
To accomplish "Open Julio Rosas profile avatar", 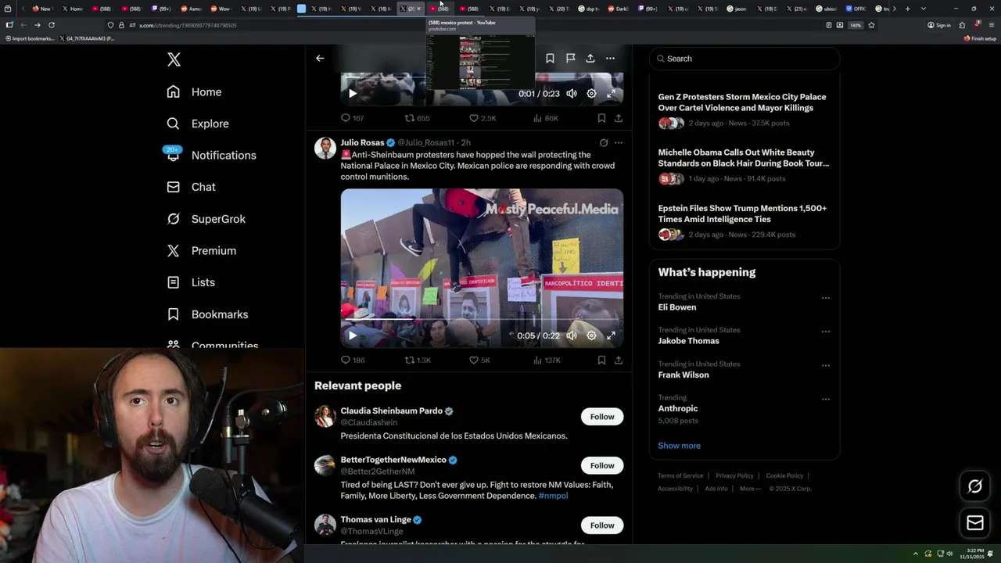I will tap(325, 148).
